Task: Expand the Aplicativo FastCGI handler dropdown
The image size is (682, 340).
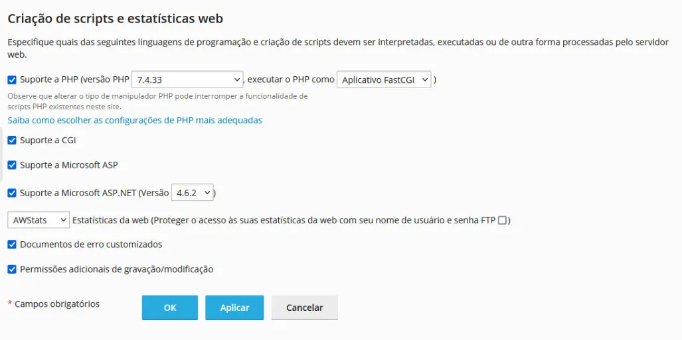Action: (384, 80)
